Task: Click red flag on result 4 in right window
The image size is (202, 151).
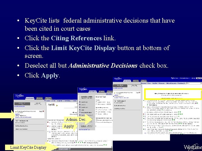Action: (144, 114)
